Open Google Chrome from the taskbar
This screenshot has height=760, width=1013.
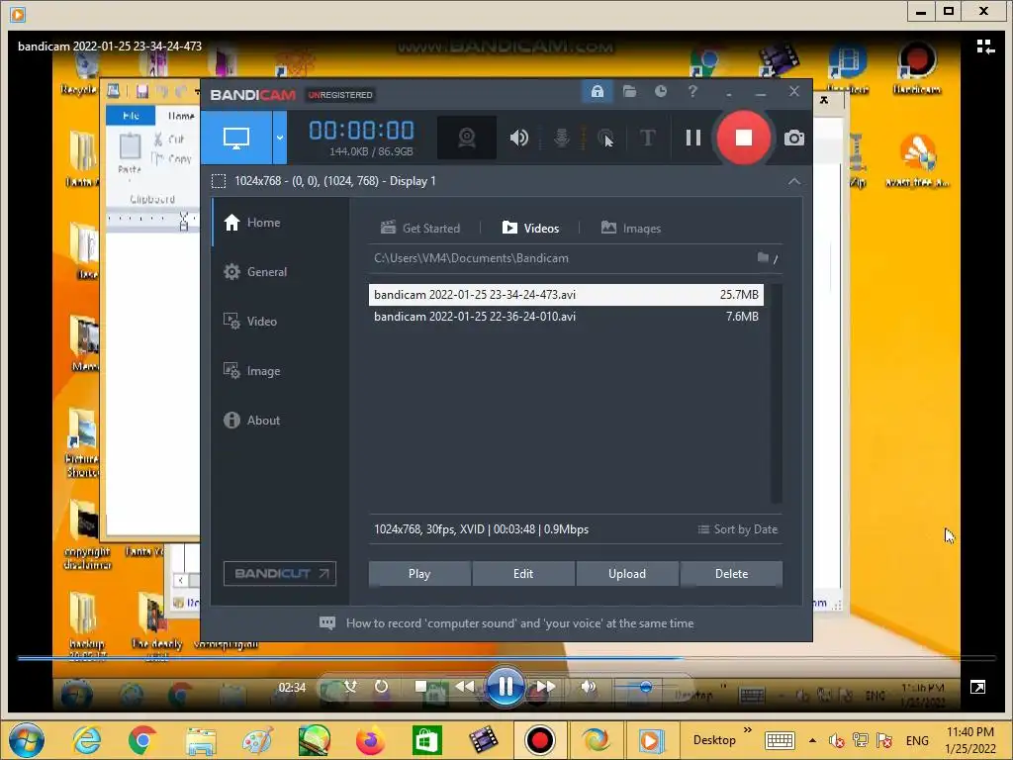click(142, 740)
